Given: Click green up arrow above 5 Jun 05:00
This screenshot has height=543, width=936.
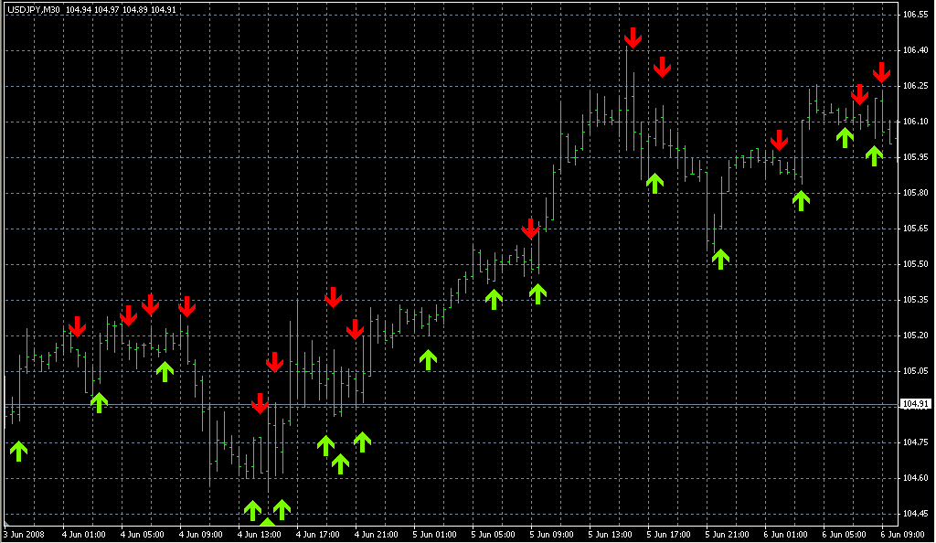Looking at the screenshot, I should pyautogui.click(x=494, y=298).
